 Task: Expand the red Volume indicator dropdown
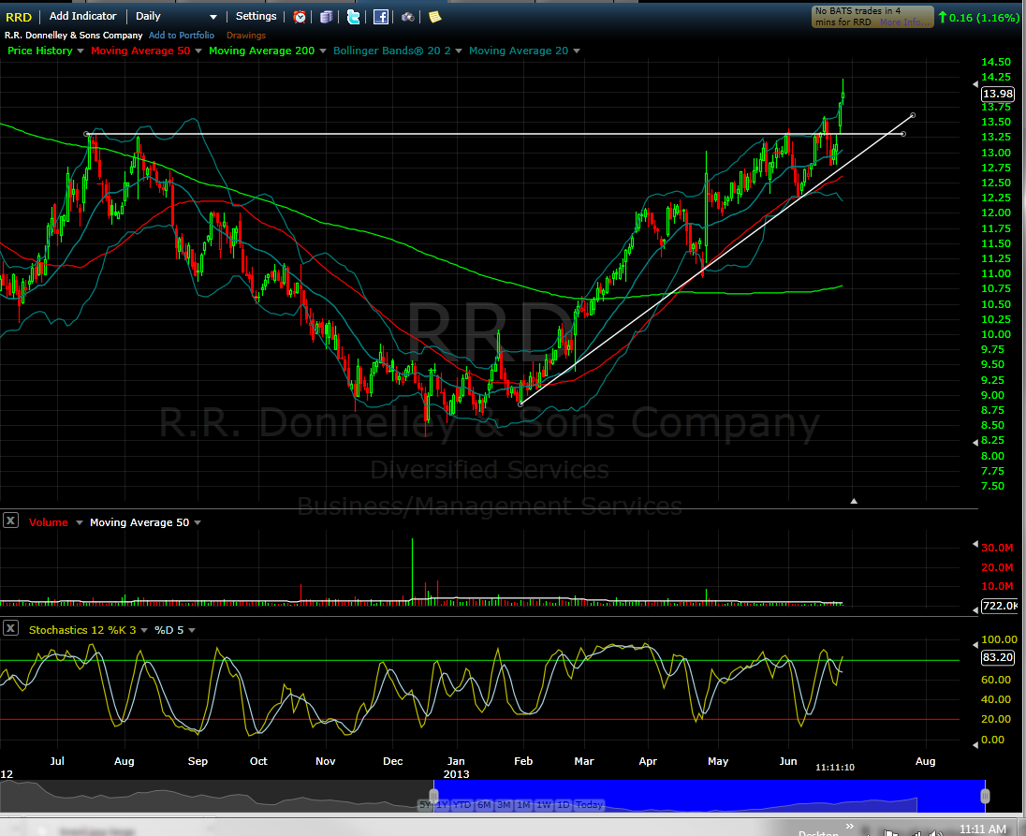(80, 522)
